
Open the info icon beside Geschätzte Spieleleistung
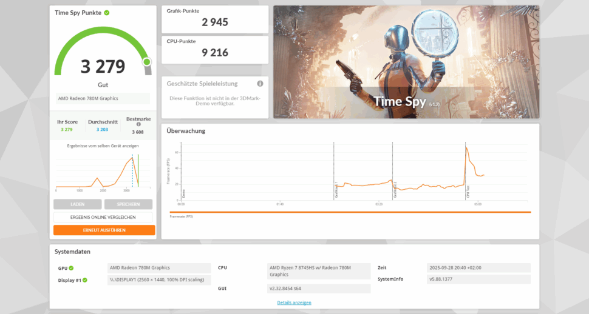click(260, 84)
